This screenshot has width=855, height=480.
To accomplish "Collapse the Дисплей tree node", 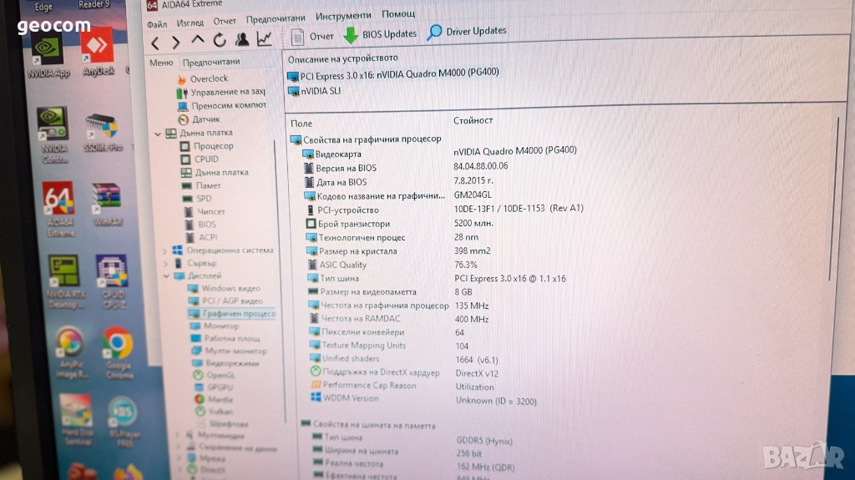I will point(166,276).
